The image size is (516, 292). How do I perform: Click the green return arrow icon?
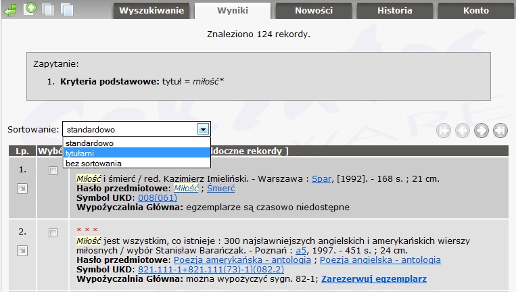(x=9, y=9)
